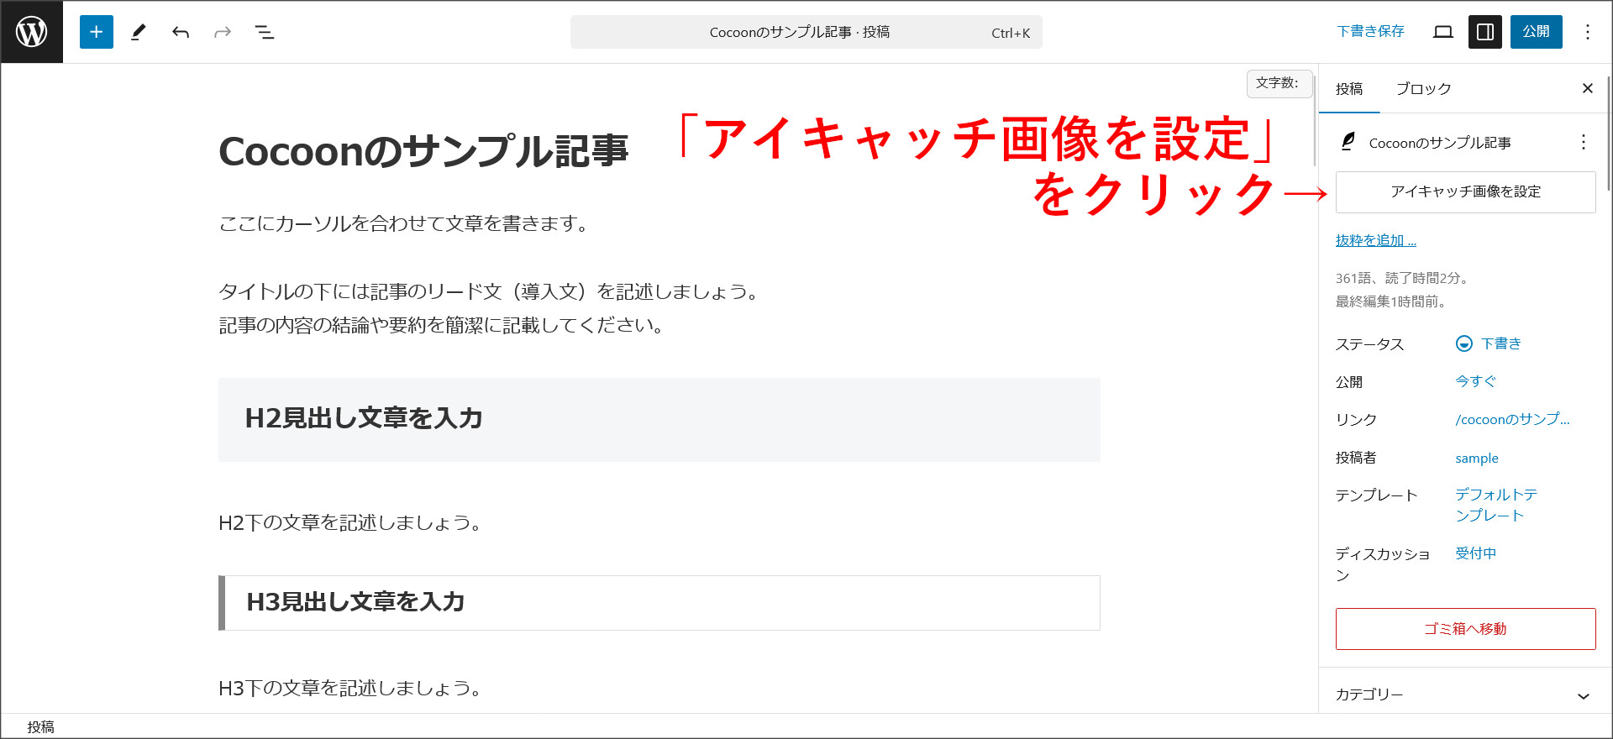
Task: Click the WordPress logo to view posts
Action: pos(32,32)
